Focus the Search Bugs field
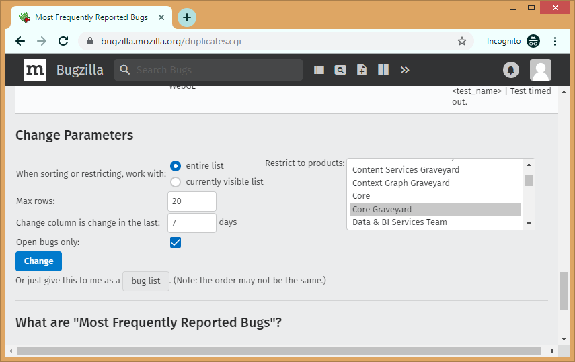The height and width of the screenshot is (362, 575). point(208,70)
